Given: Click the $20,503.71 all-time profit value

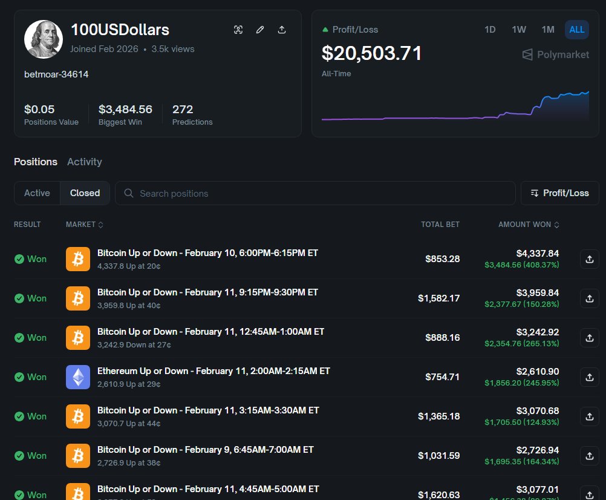Looking at the screenshot, I should point(371,53).
